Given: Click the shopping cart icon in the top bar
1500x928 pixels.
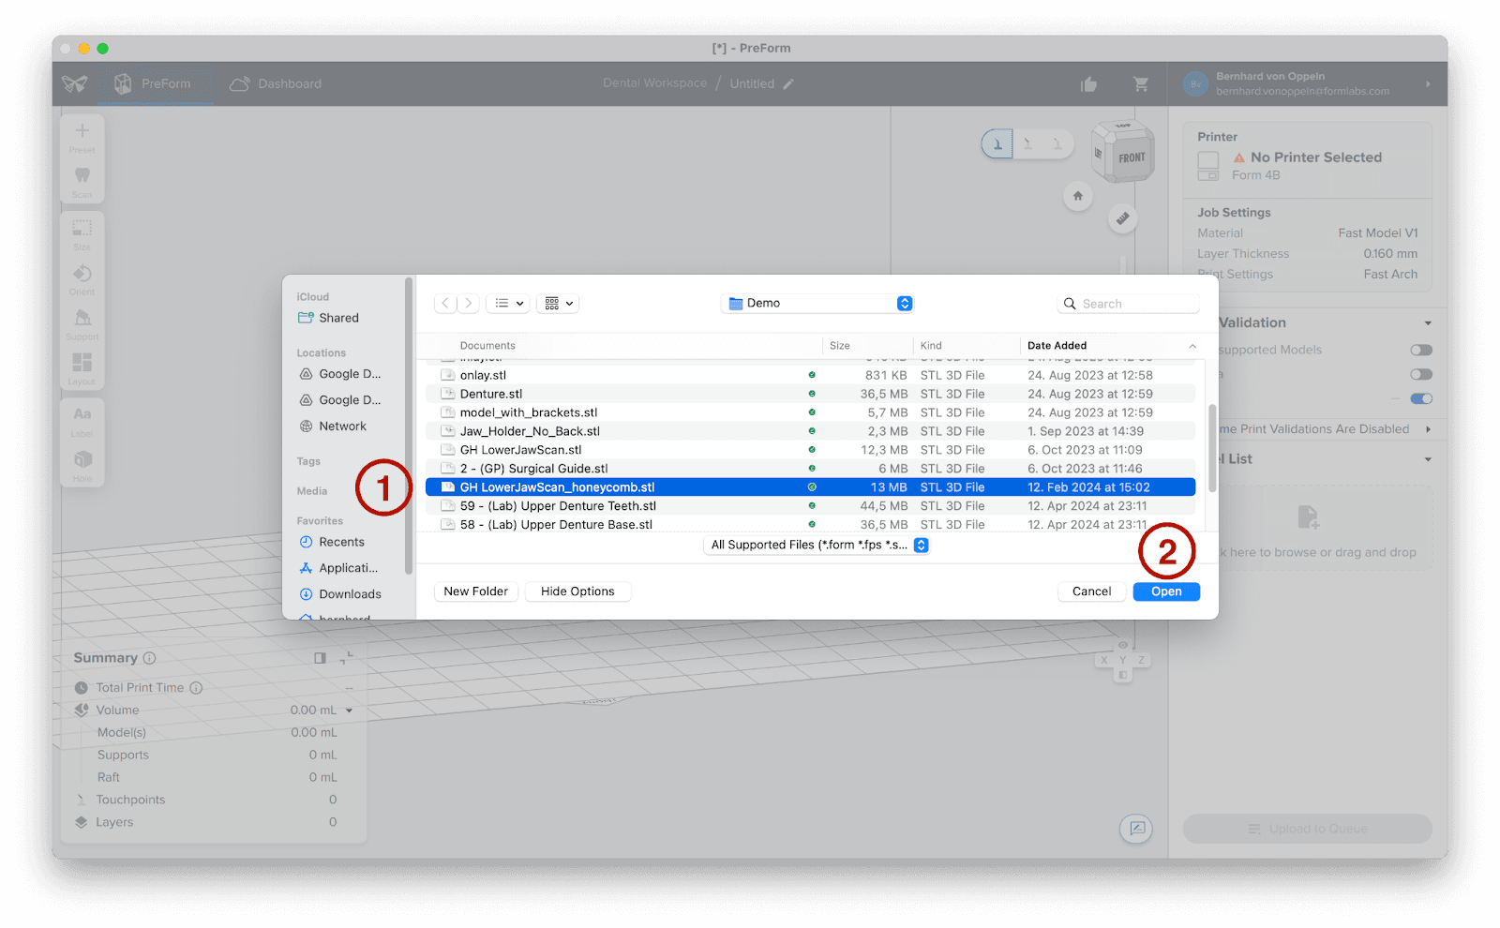Looking at the screenshot, I should point(1140,83).
